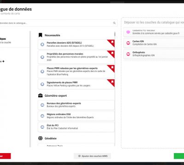Click layer icon of Propriétés des personnes morales

(42, 57)
